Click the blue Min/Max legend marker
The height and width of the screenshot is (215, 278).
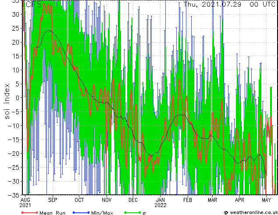[81, 212]
